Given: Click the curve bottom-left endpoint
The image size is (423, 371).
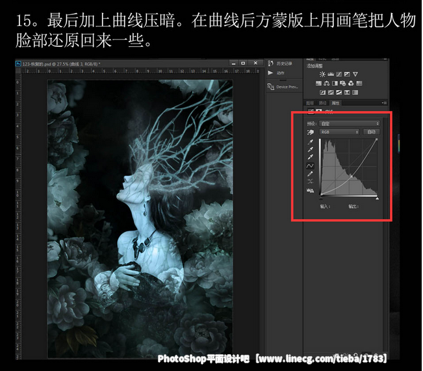Looking at the screenshot, I should click(321, 194).
